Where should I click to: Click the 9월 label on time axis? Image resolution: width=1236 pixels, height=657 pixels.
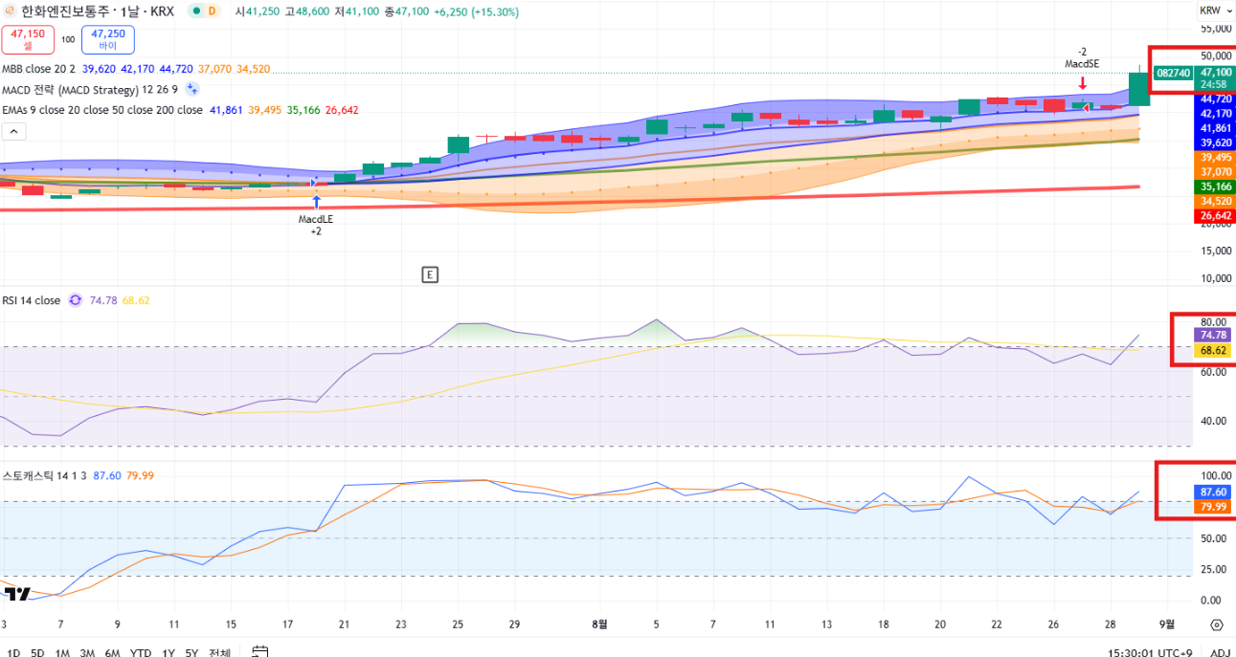1166,624
